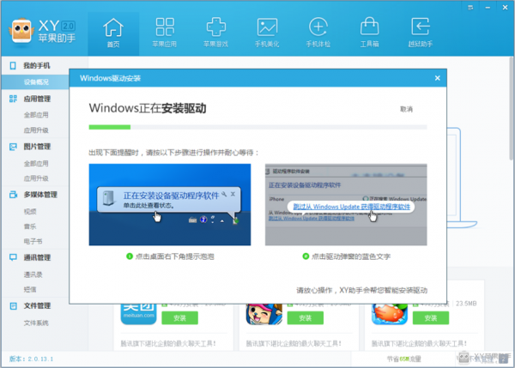The width and height of the screenshot is (515, 368).
Task: Minimize the XY助手 window
Action: point(488,7)
